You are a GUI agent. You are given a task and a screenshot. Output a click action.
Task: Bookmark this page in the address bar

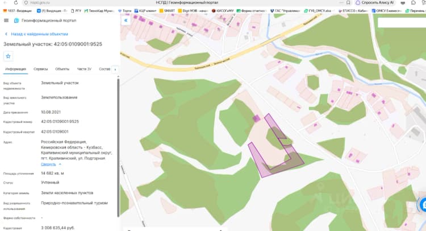pos(348,3)
